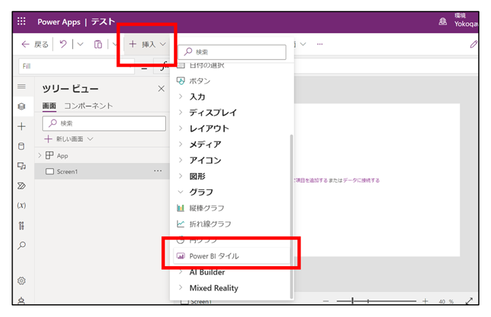
Task: Click the tree view 検索 search field
Action: 104,124
